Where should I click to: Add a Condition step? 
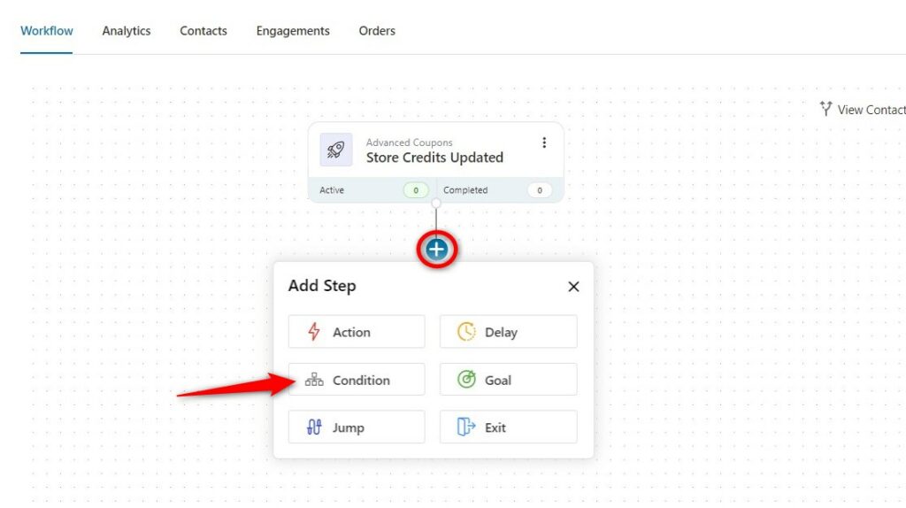tap(357, 380)
